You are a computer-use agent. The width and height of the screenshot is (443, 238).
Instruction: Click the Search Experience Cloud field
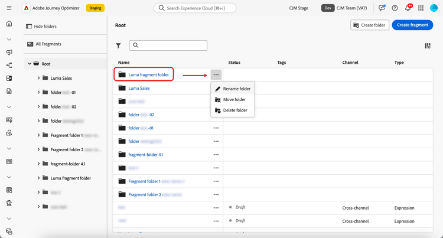click(x=195, y=8)
